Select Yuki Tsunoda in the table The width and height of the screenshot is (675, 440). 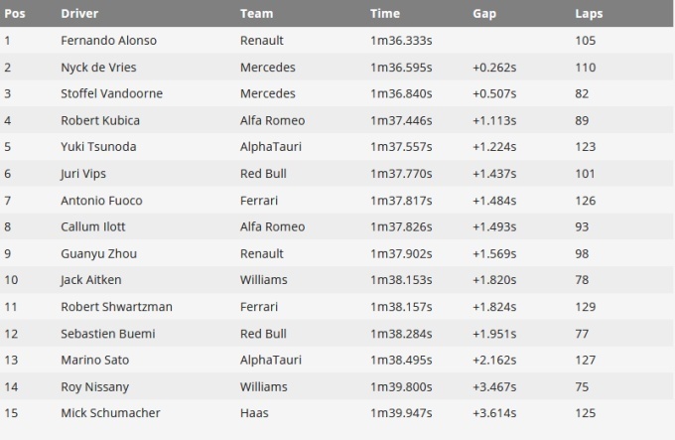pyautogui.click(x=98, y=147)
